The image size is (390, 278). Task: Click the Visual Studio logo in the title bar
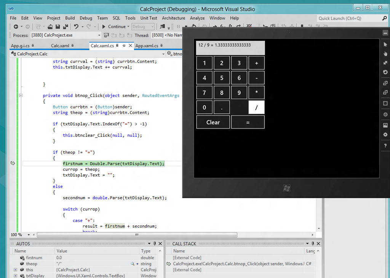pyautogui.click(x=11, y=9)
